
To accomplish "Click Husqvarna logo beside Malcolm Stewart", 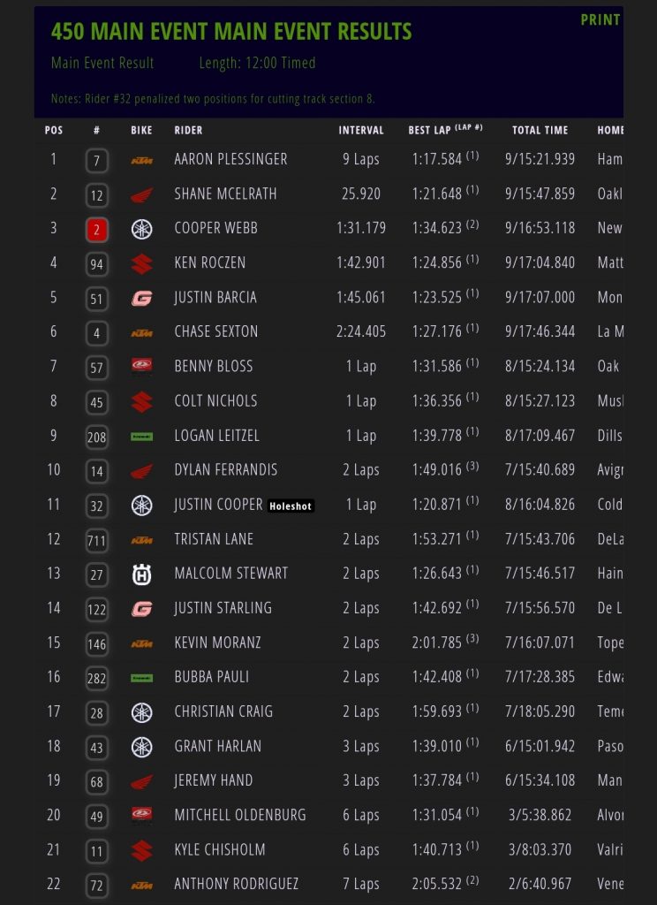I will coord(141,574).
